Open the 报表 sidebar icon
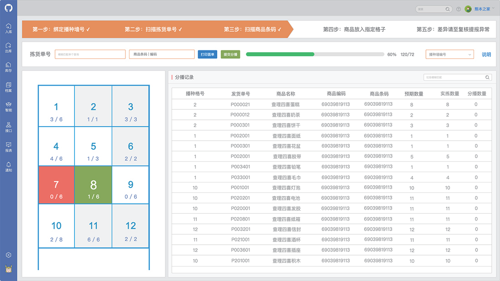 point(8,147)
